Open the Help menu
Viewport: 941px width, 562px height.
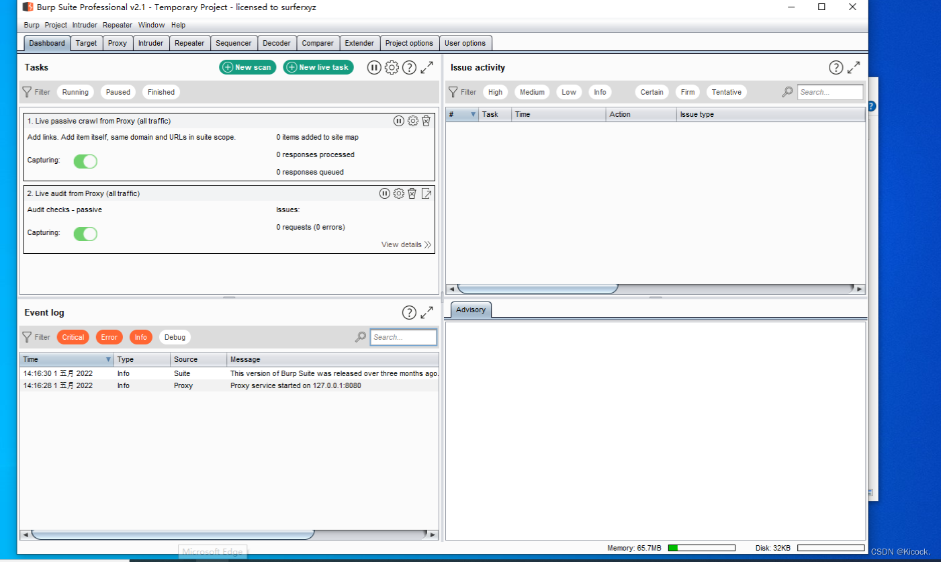point(178,25)
